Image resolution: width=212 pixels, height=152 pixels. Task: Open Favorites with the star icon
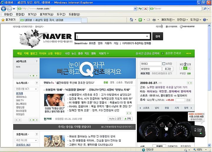[3, 20]
